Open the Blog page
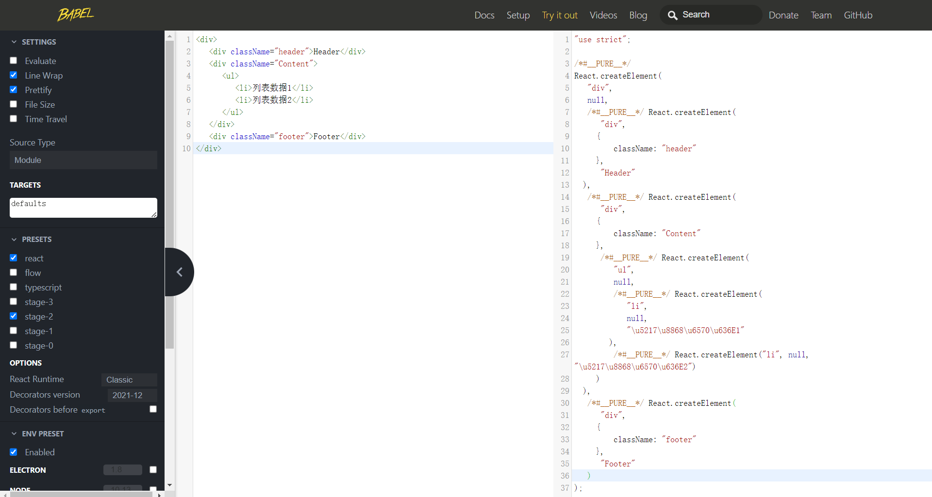Image resolution: width=932 pixels, height=497 pixels. (638, 15)
